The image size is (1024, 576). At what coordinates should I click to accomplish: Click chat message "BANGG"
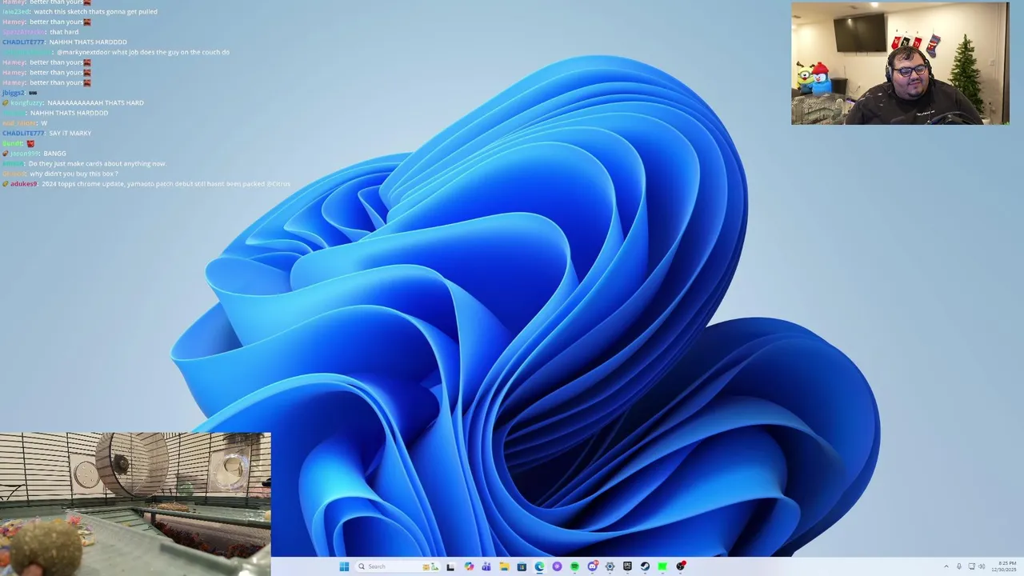point(54,153)
